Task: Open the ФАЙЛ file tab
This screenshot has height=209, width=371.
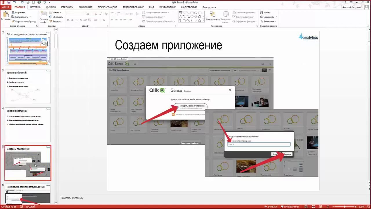Action: 6,7
